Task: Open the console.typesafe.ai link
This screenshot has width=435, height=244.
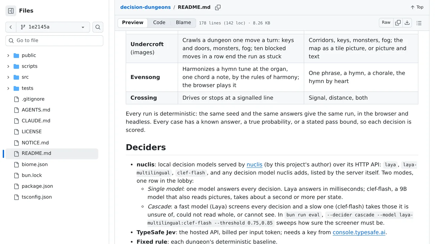Action: pyautogui.click(x=359, y=232)
